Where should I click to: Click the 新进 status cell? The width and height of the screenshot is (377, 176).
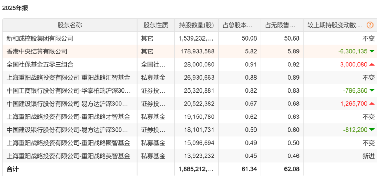(x=369, y=156)
